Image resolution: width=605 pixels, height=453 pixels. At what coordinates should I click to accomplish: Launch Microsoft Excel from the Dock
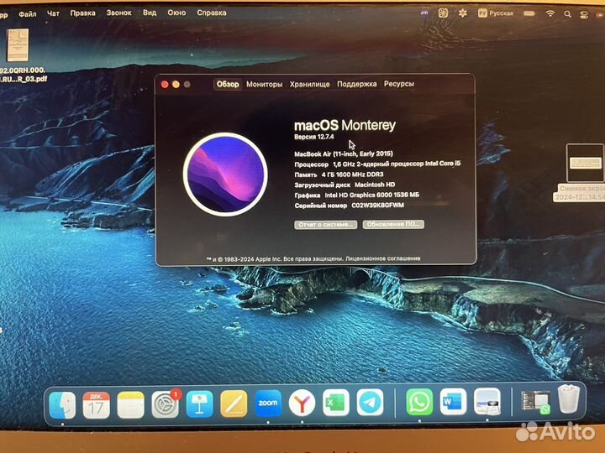[x=335, y=403]
